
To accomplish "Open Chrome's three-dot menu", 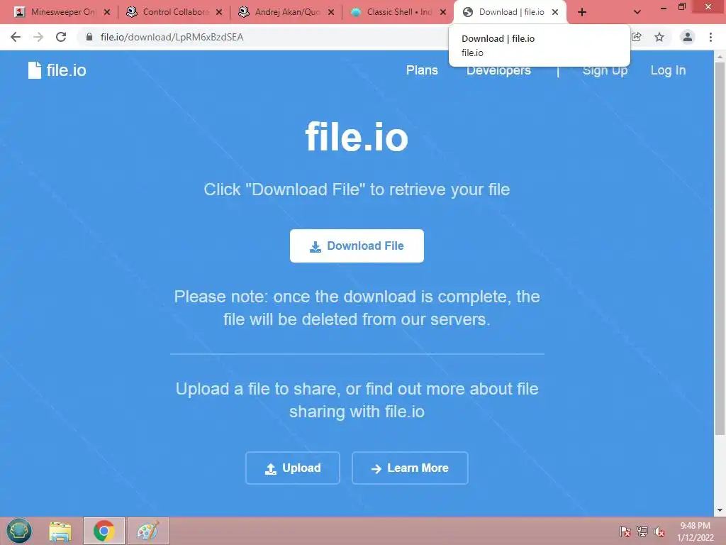I will pos(710,37).
